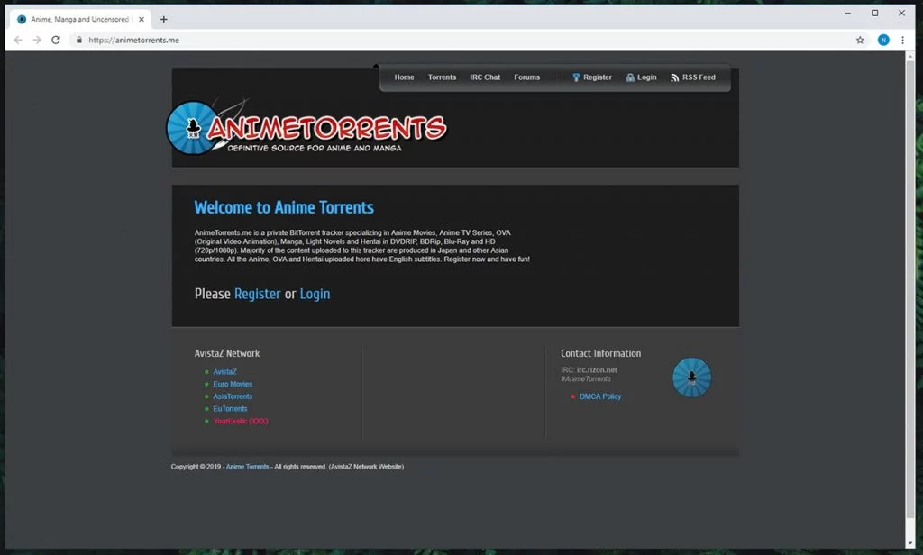
Task: Click the padlock icon in the address bar
Action: click(x=78, y=40)
